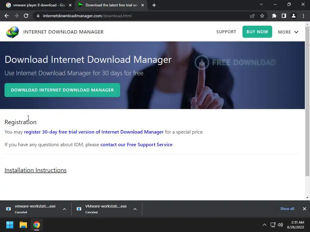Image resolution: width=310 pixels, height=232 pixels.
Task: Click the Internet Download Manager globe logo
Action: click(x=12, y=32)
